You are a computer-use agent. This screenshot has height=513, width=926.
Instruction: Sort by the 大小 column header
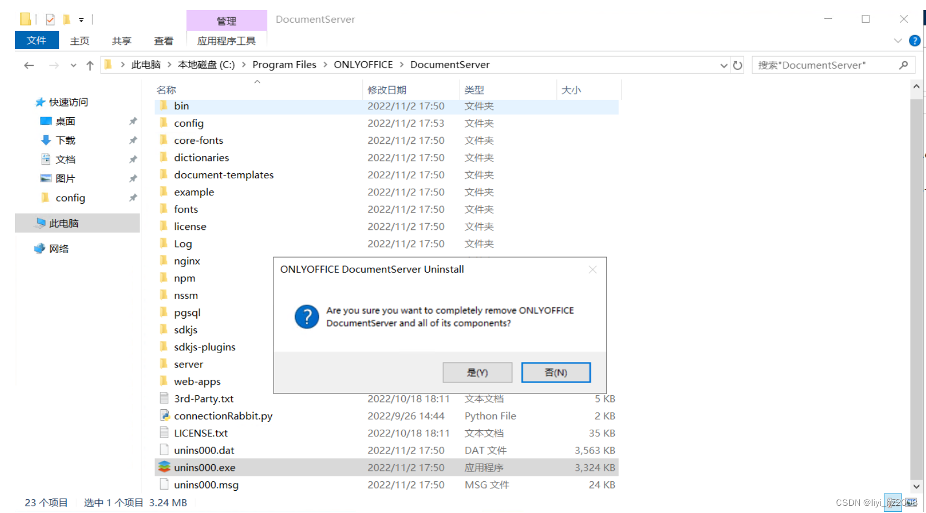(x=571, y=90)
